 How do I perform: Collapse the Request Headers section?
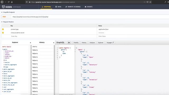coord(2,22)
